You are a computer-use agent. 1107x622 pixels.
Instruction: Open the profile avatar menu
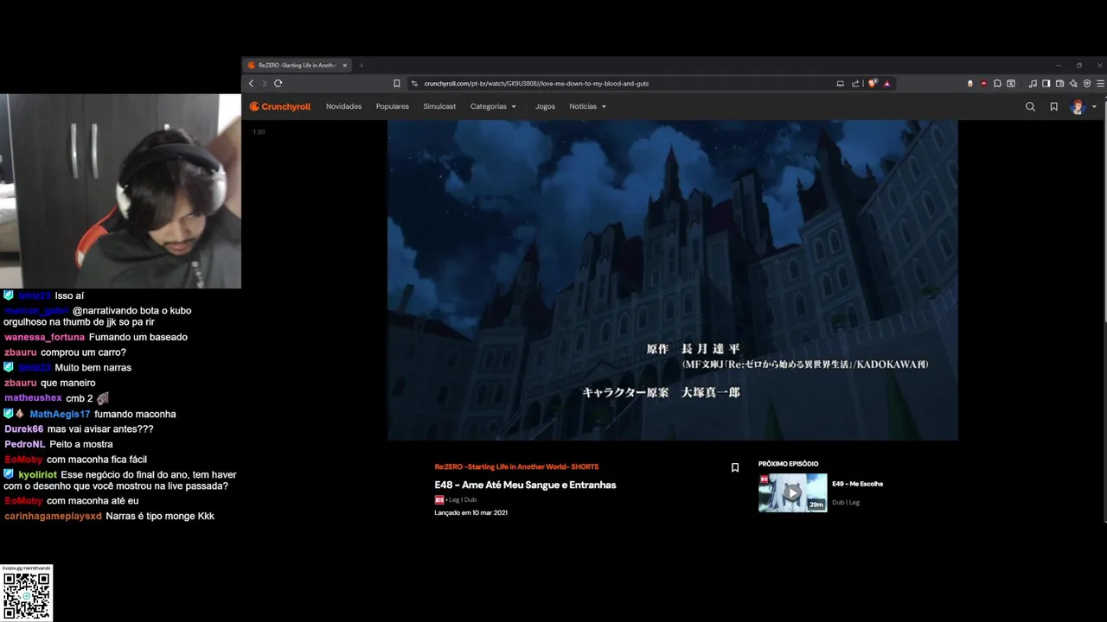(x=1082, y=106)
